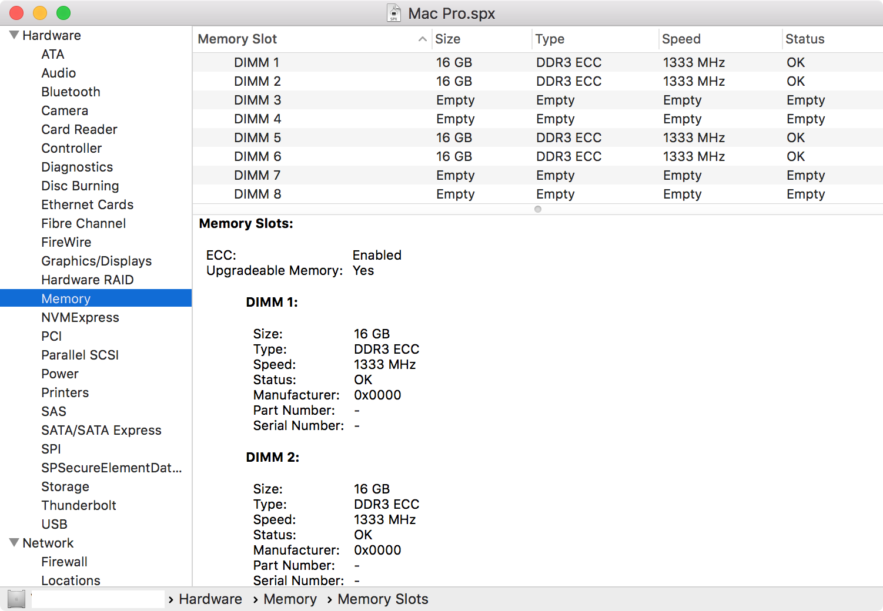Open Printers section
The height and width of the screenshot is (611, 883).
coord(65,392)
